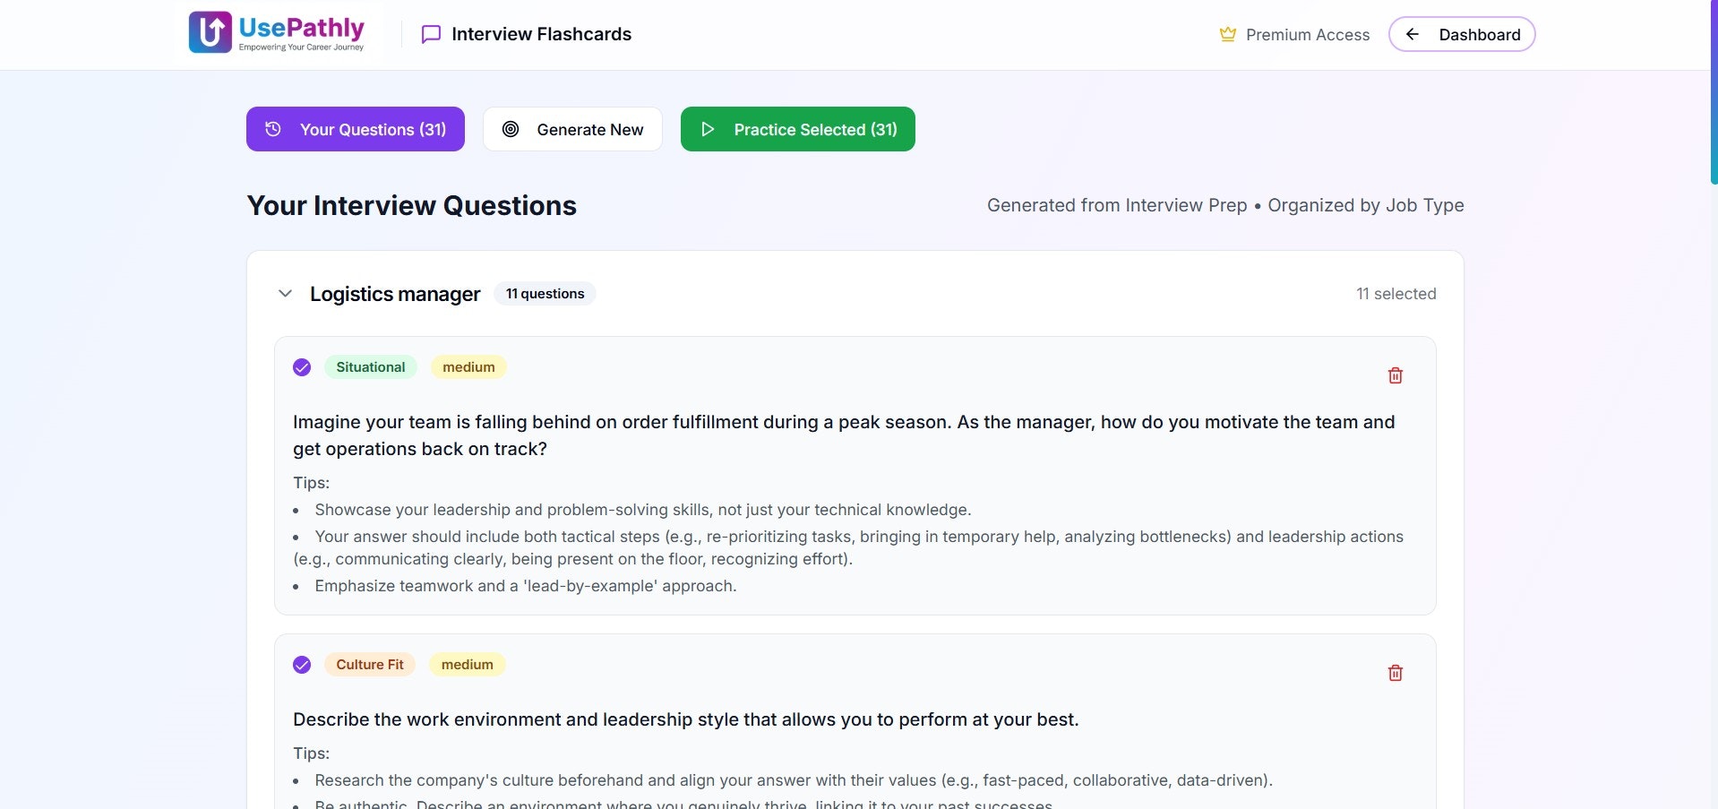Click the Premium Access crown icon
This screenshot has width=1718, height=809.
[x=1227, y=34]
